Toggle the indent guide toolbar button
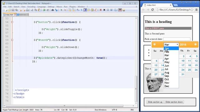The height and width of the screenshot is (112, 200). 85,10
